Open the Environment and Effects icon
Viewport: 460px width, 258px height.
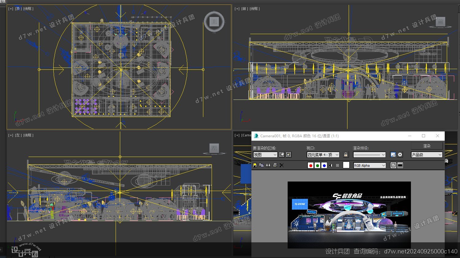click(x=400, y=154)
